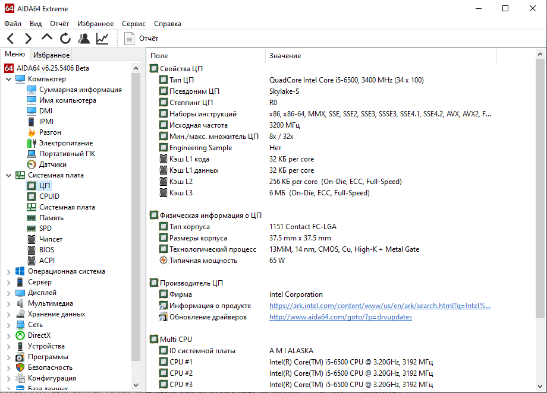Image resolution: width=547 pixels, height=393 pixels.
Task: Expand the Мультимедиа node
Action: click(x=9, y=303)
